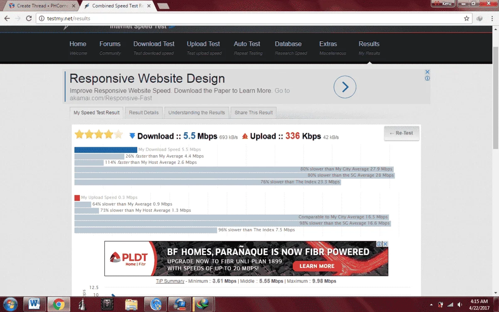Click the ad's blue arrow circle button

tap(345, 87)
